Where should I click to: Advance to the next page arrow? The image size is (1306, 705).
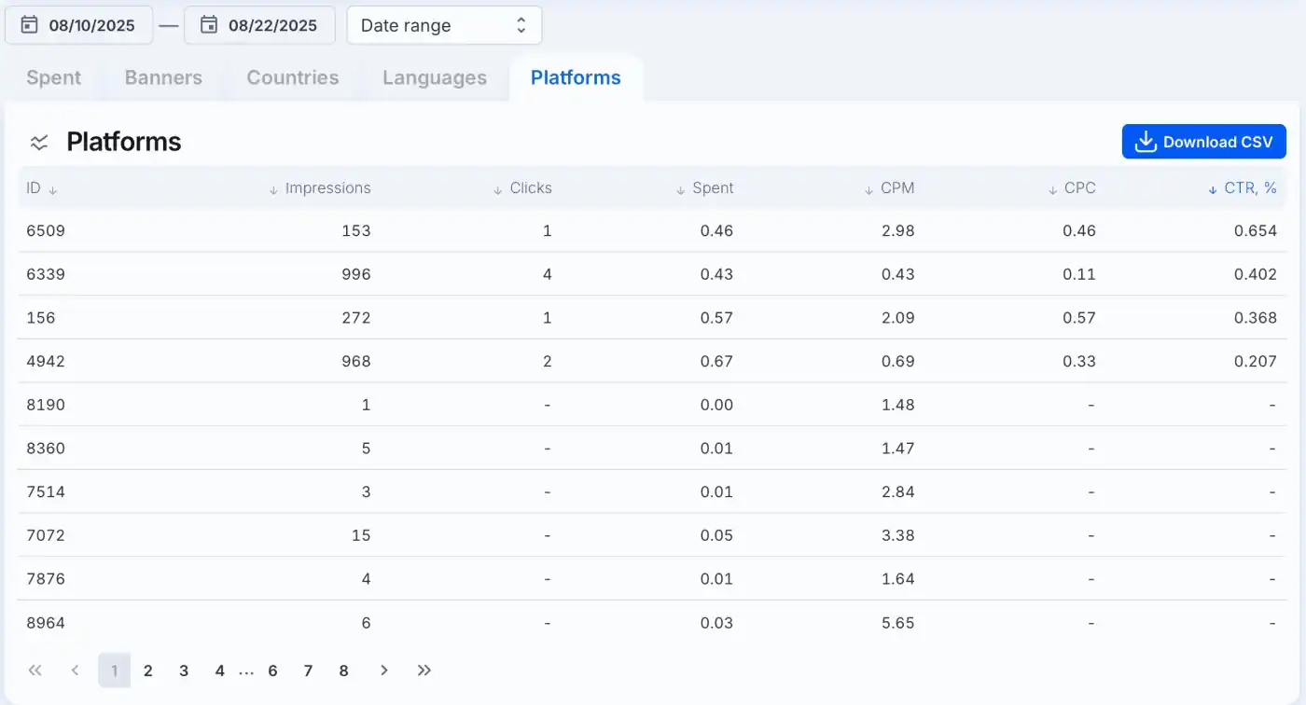click(384, 670)
